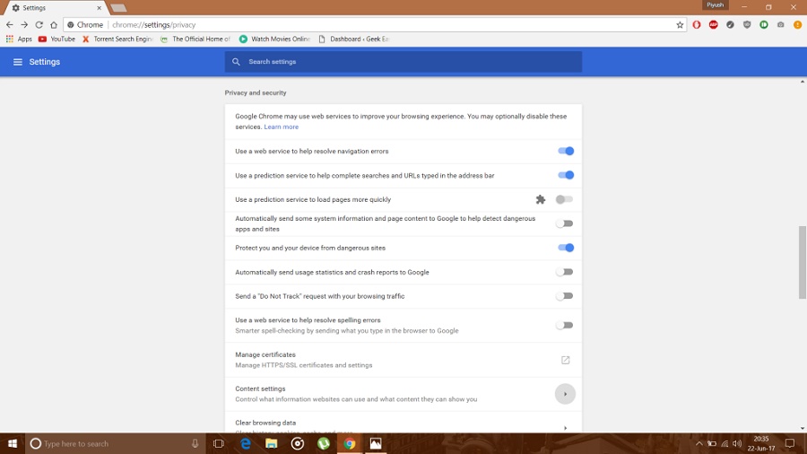Click the browser forward arrow

click(x=24, y=25)
